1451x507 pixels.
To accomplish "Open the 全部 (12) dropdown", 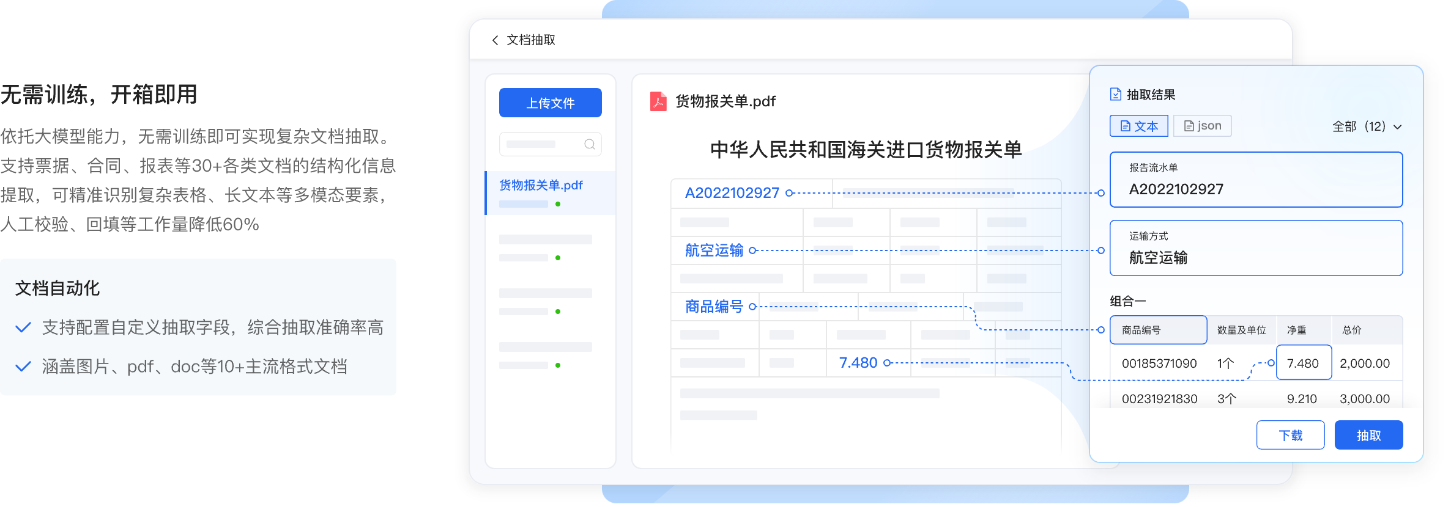I will point(1367,126).
